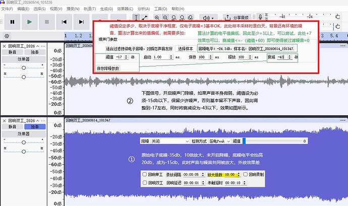The height and width of the screenshot is (206, 348).
Task: Open the 文件(F) menu
Action: pyautogui.click(x=7, y=9)
